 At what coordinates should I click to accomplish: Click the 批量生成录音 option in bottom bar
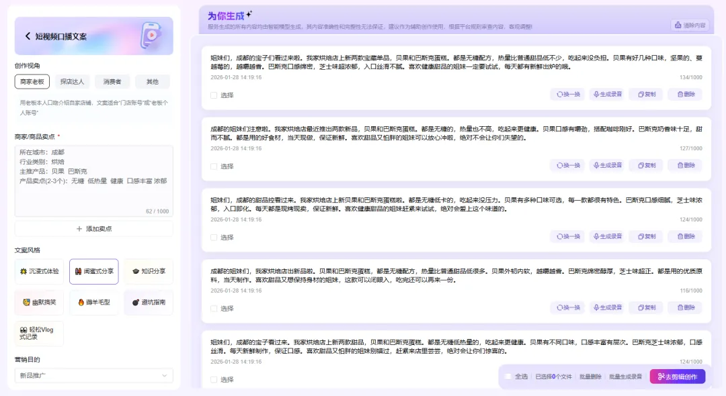(626, 377)
